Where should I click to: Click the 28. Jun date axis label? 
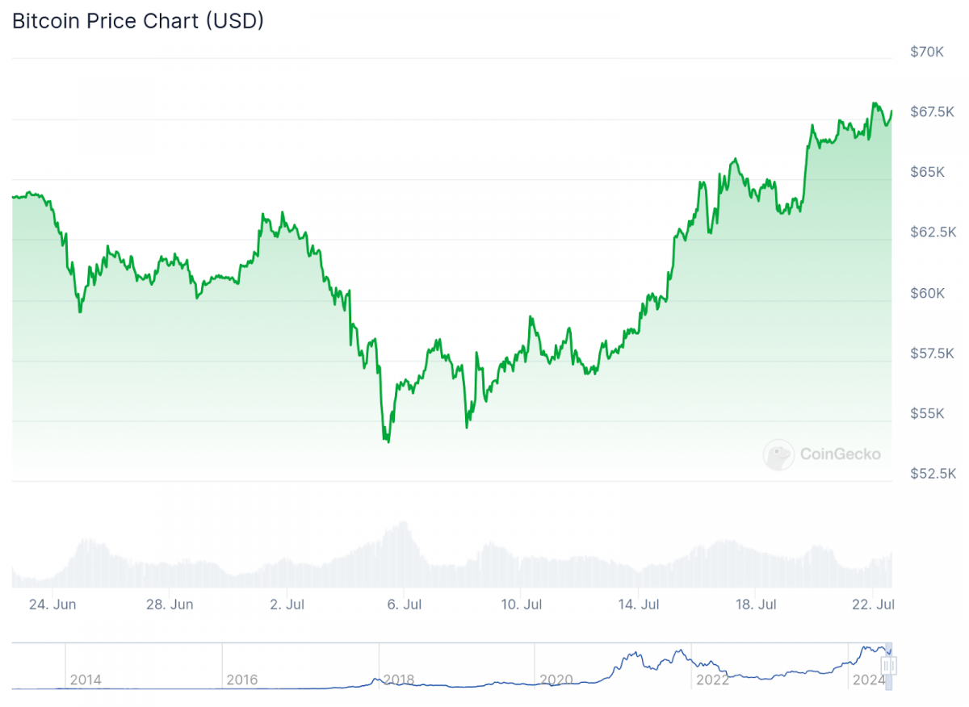[169, 604]
